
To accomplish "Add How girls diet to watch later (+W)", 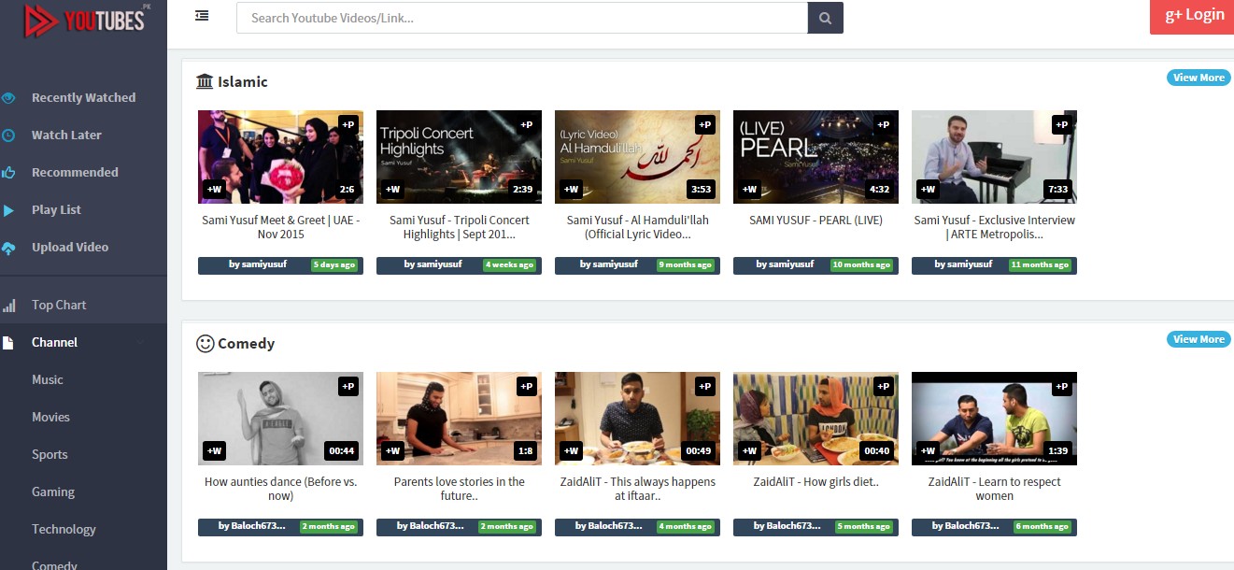I will [x=749, y=451].
